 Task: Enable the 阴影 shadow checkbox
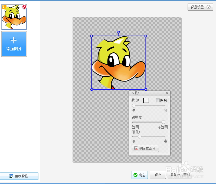point(158,100)
